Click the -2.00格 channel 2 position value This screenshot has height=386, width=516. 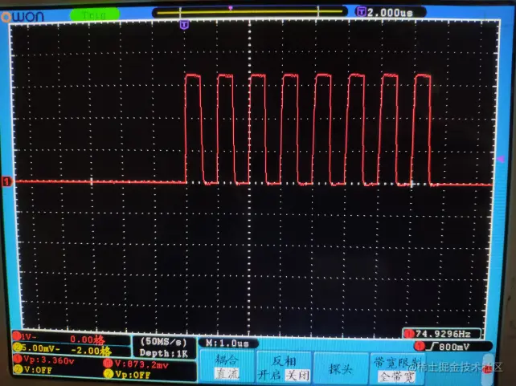click(91, 351)
